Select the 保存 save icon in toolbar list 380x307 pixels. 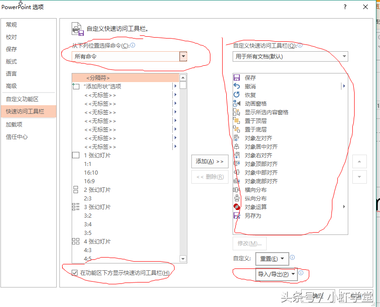point(237,78)
